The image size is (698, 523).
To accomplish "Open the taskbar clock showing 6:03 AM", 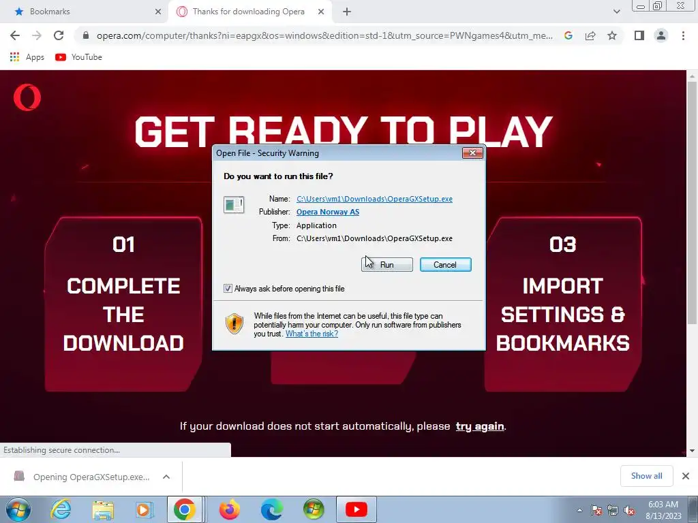I will pos(663,510).
